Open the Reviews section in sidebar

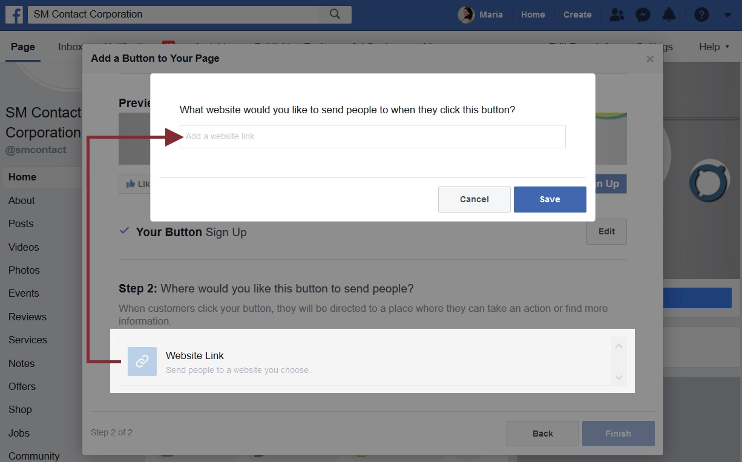(x=28, y=317)
